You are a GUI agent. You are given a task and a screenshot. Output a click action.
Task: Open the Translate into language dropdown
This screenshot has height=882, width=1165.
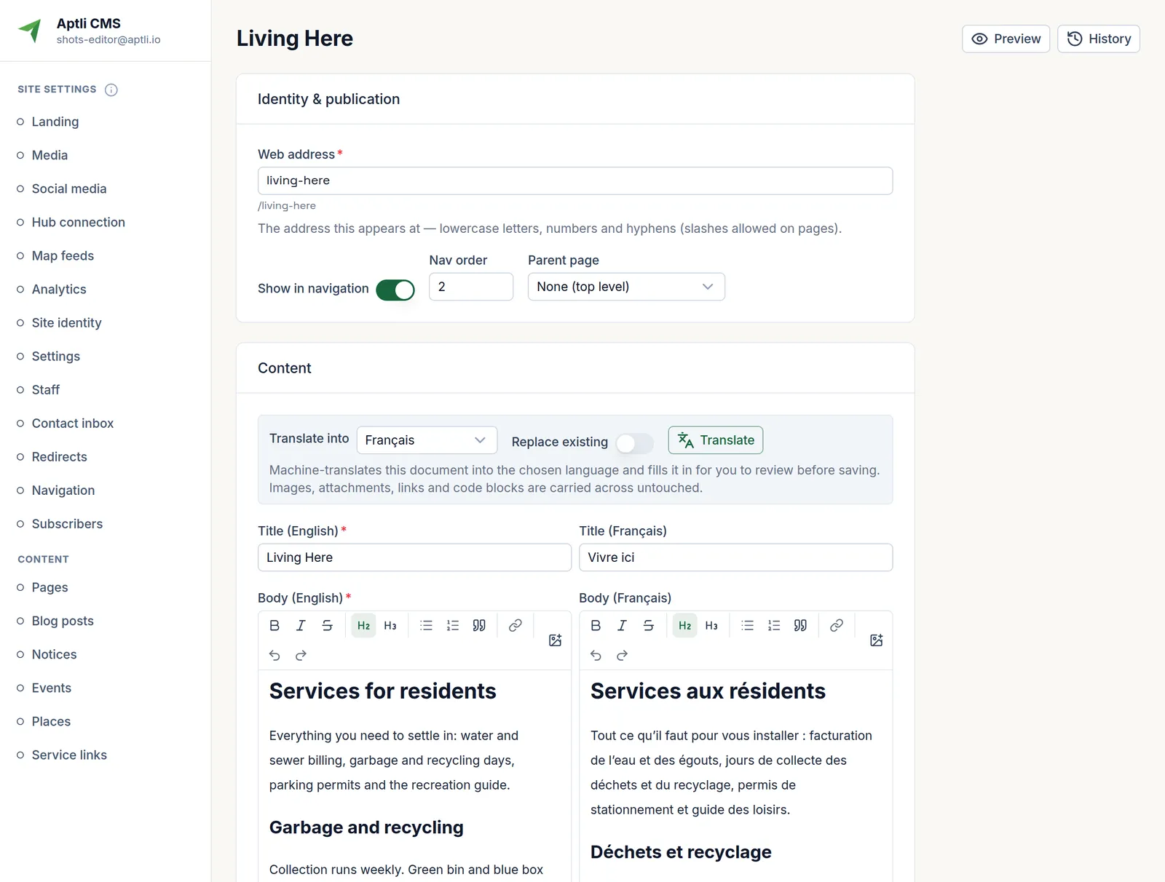click(x=427, y=440)
